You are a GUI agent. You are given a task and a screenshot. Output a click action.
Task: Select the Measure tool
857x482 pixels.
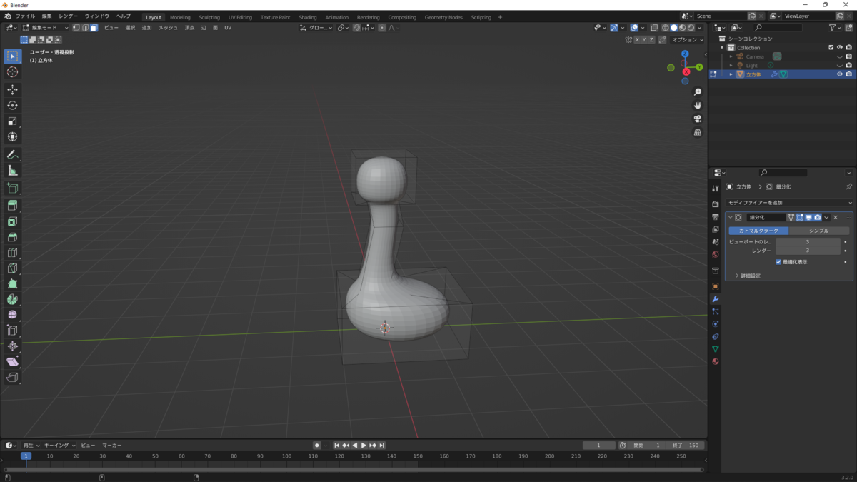coord(12,170)
